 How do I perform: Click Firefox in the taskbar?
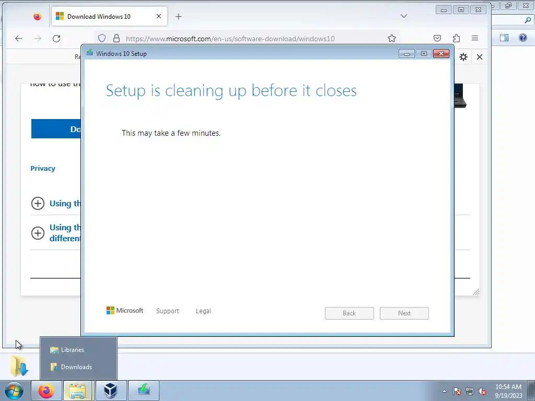[x=46, y=391]
